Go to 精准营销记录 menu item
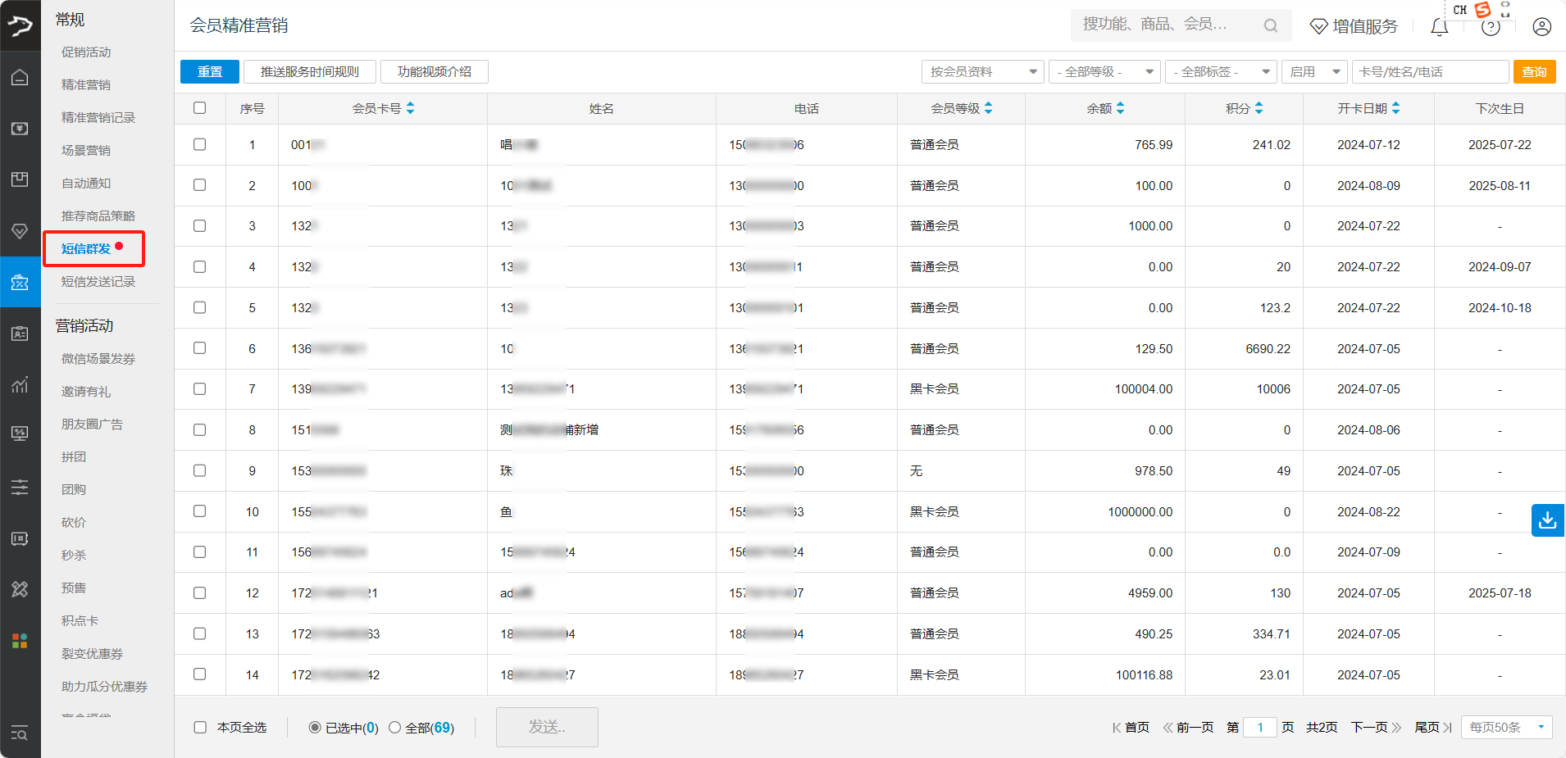This screenshot has height=758, width=1566. tap(98, 118)
